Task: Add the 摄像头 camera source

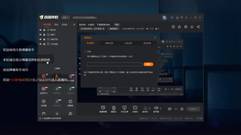Action: pyautogui.click(x=114, y=109)
